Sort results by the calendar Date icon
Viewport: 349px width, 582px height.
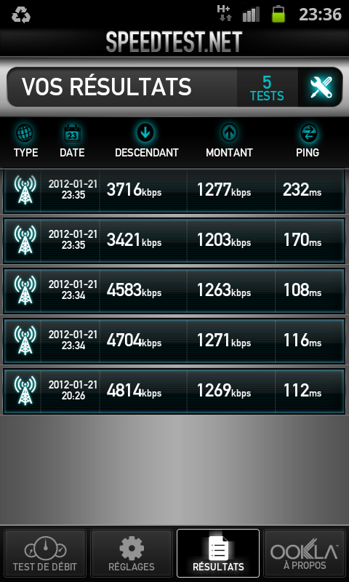click(x=72, y=133)
